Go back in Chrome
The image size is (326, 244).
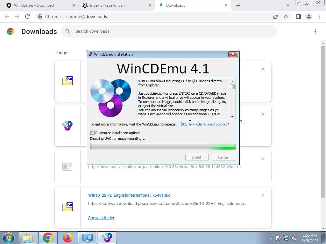pos(7,17)
